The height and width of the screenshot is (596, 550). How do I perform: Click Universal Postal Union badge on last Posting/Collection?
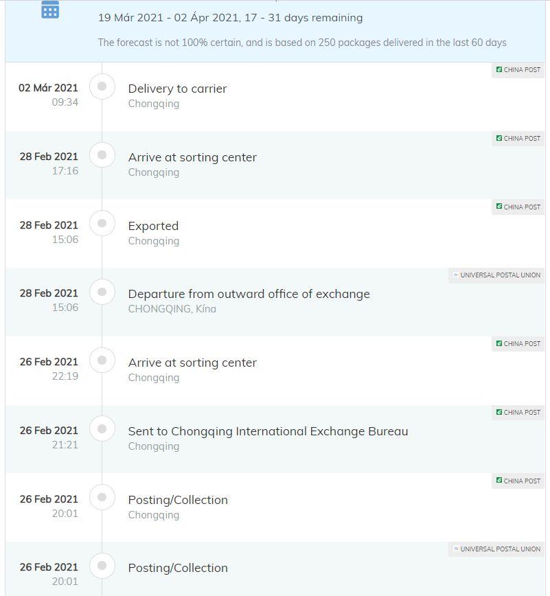(496, 549)
